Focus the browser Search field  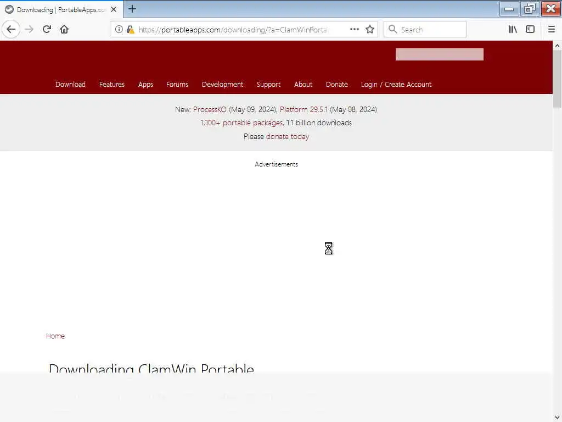(x=425, y=30)
